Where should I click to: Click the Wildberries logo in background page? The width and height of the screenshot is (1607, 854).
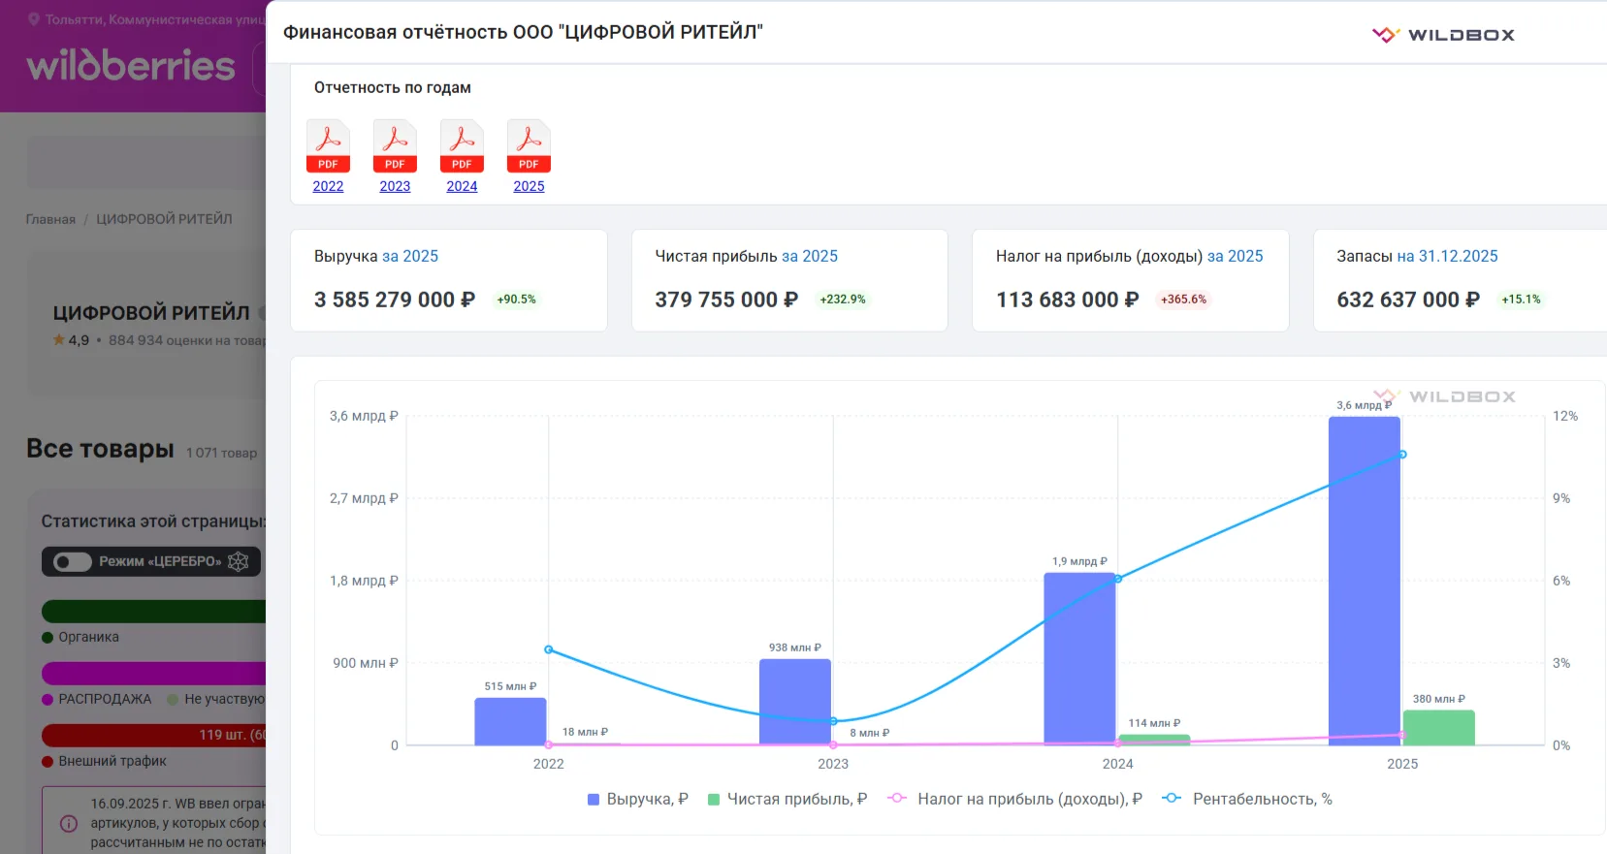[x=131, y=65]
